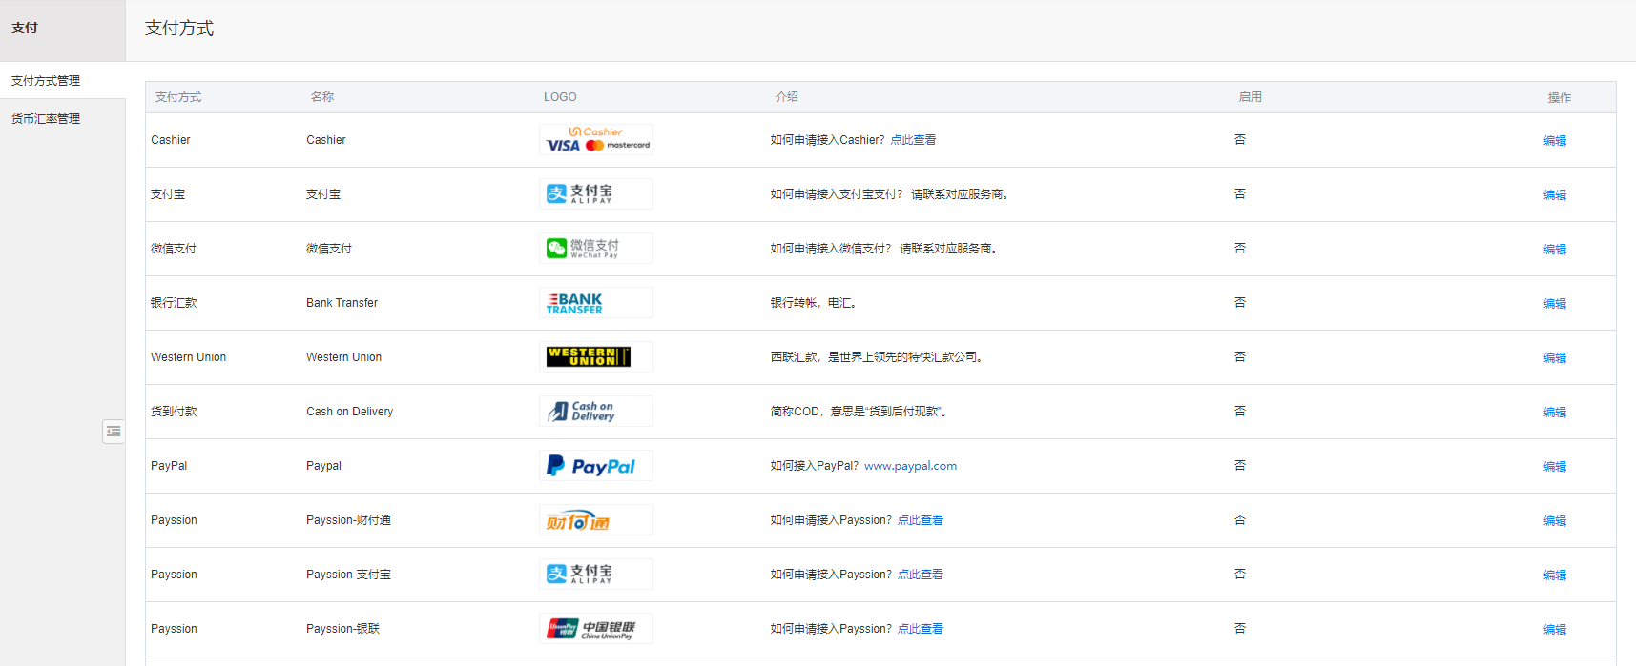The image size is (1636, 666).
Task: Click the Payssion-银联 name cell
Action: (x=342, y=629)
